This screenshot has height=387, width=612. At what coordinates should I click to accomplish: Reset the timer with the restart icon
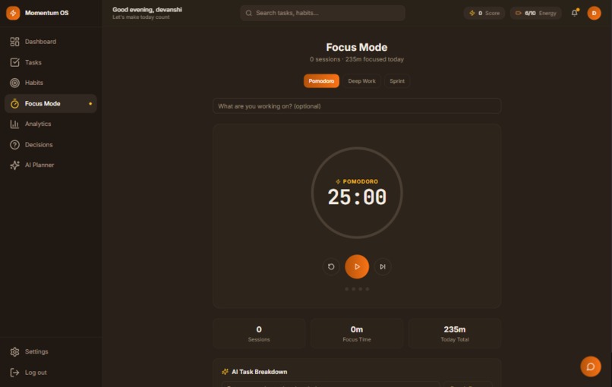click(331, 267)
